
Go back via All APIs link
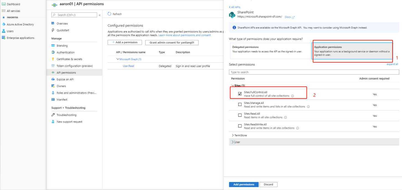click(x=235, y=7)
